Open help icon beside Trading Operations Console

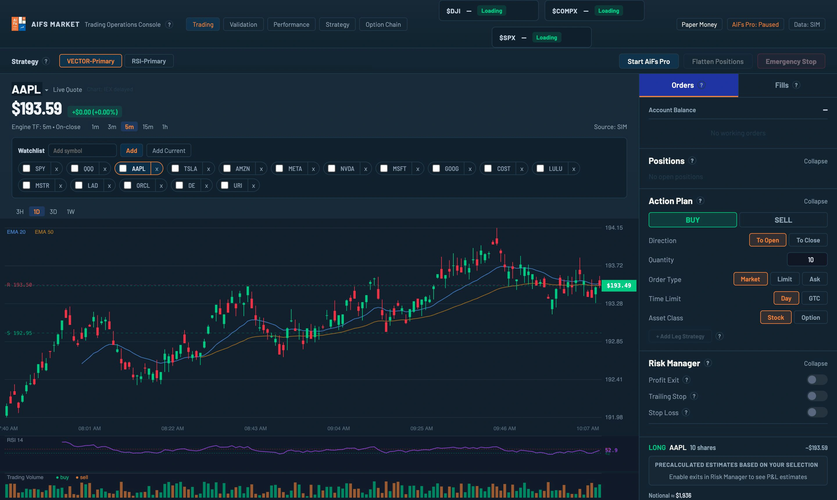(169, 25)
